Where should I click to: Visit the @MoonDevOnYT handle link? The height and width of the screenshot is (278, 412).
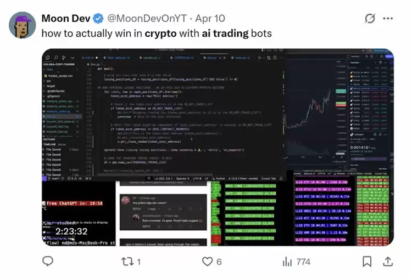(147, 18)
